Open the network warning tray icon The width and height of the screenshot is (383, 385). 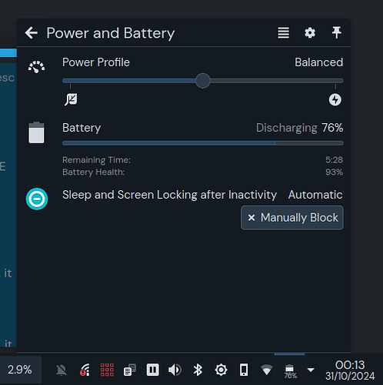click(x=85, y=370)
